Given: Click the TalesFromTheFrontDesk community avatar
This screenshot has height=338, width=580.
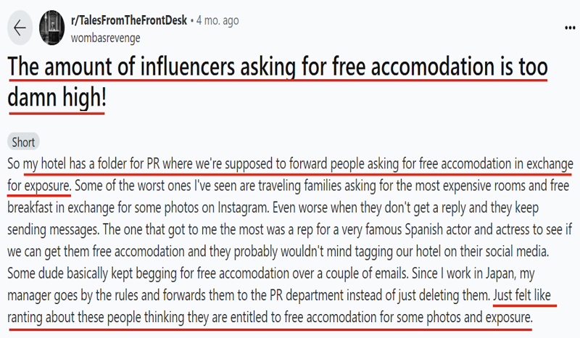Looking at the screenshot, I should [x=51, y=28].
